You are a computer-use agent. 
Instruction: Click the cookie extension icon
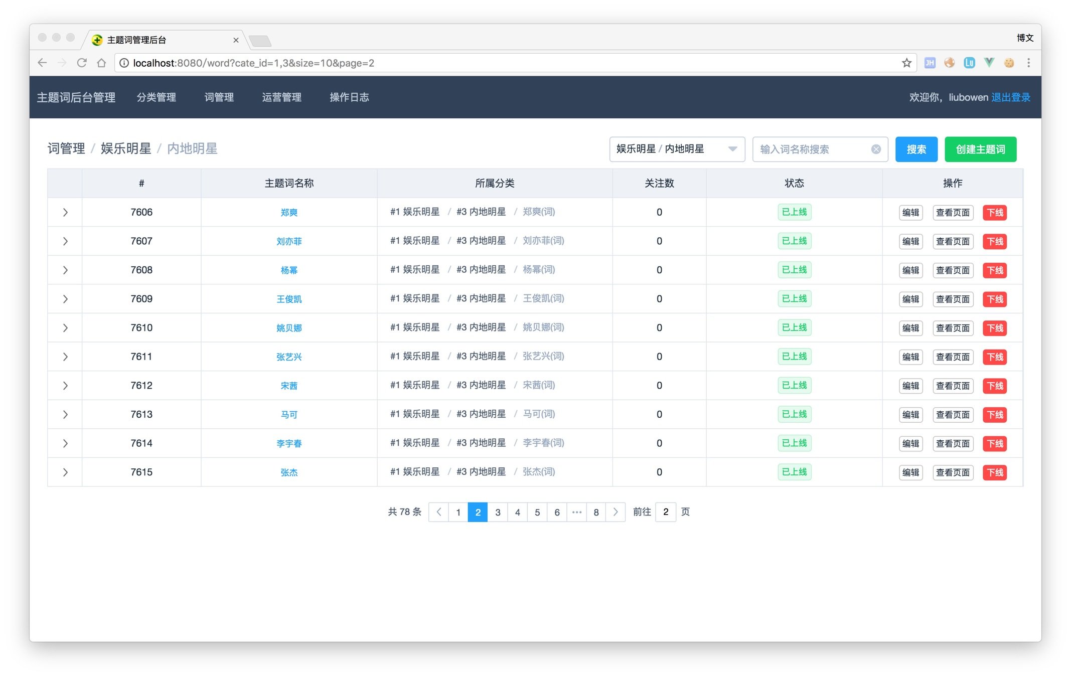(x=1009, y=63)
